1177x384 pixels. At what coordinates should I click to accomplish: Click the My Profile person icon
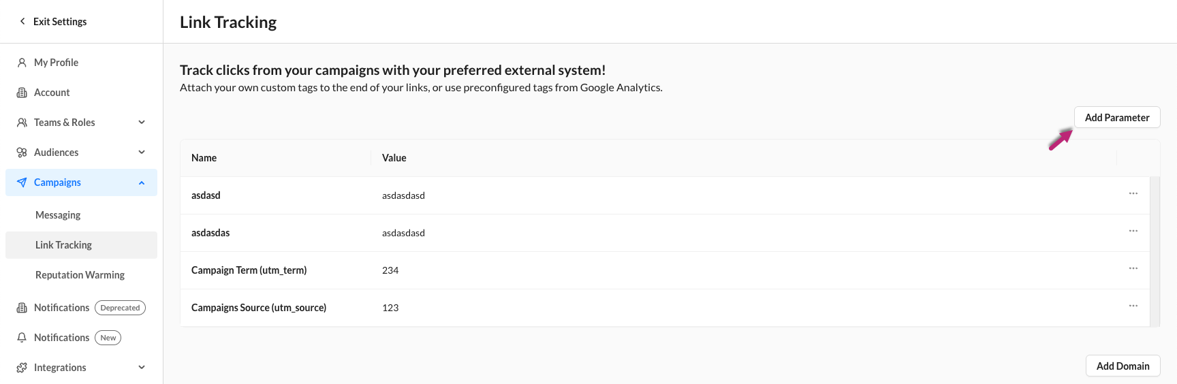[x=22, y=63]
